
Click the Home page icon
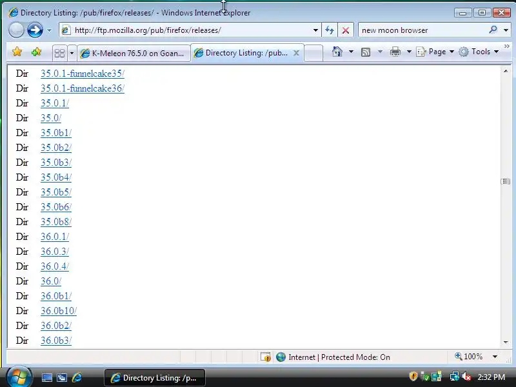click(x=337, y=52)
